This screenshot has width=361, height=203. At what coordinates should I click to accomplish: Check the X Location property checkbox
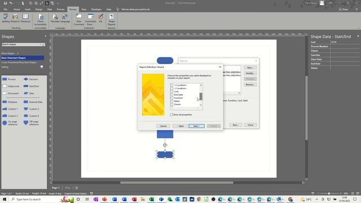171,85
